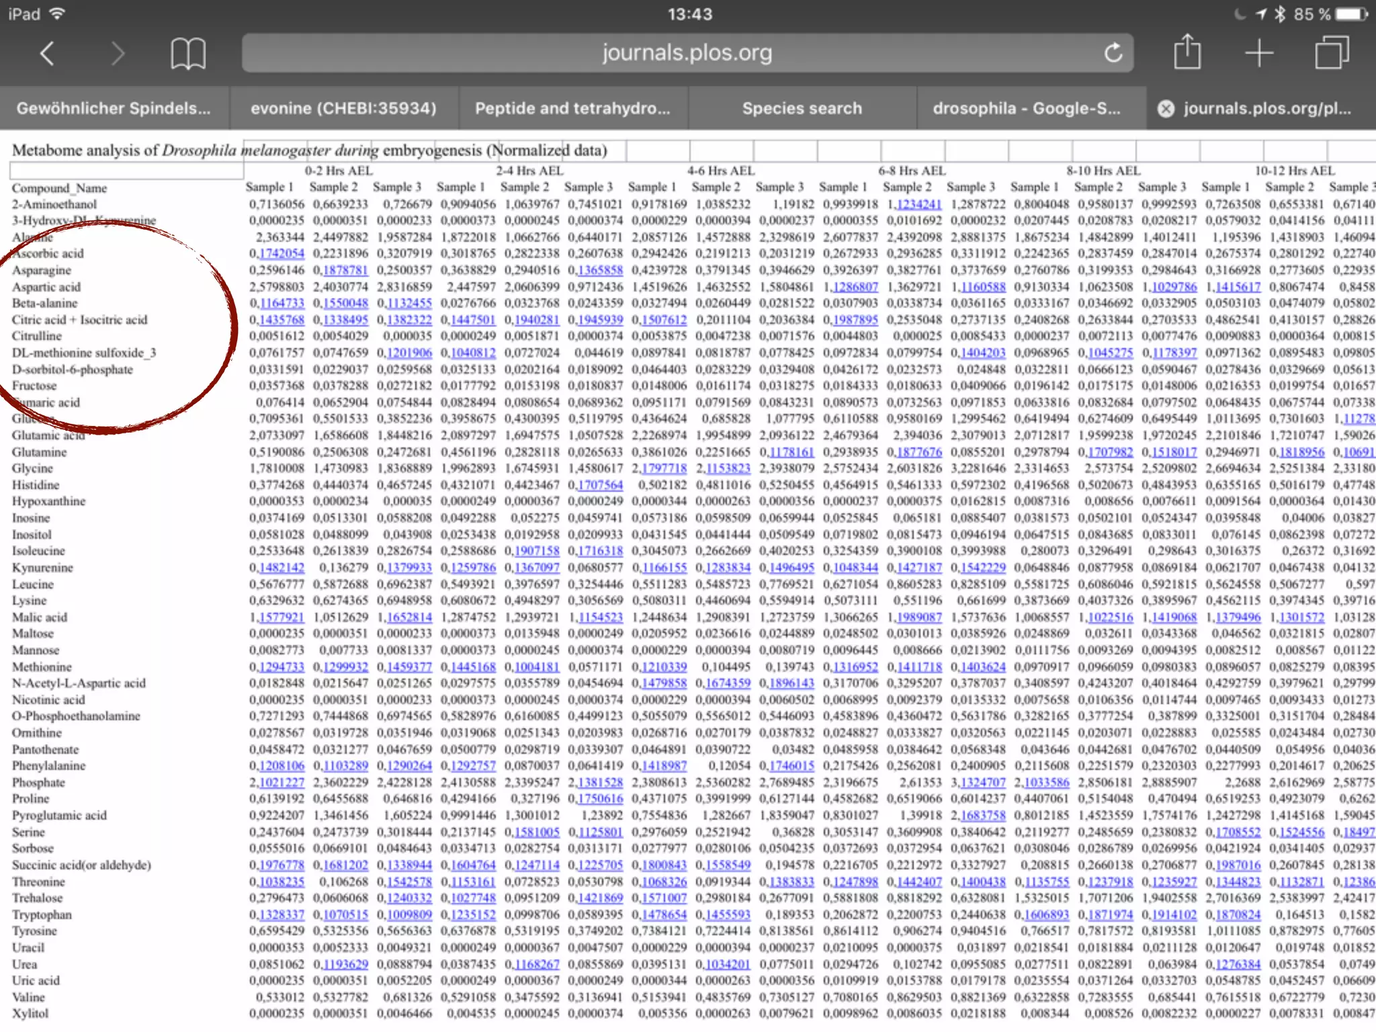This screenshot has width=1376, height=1032.
Task: Tap the battery indicator in status bar
Action: click(x=1350, y=13)
